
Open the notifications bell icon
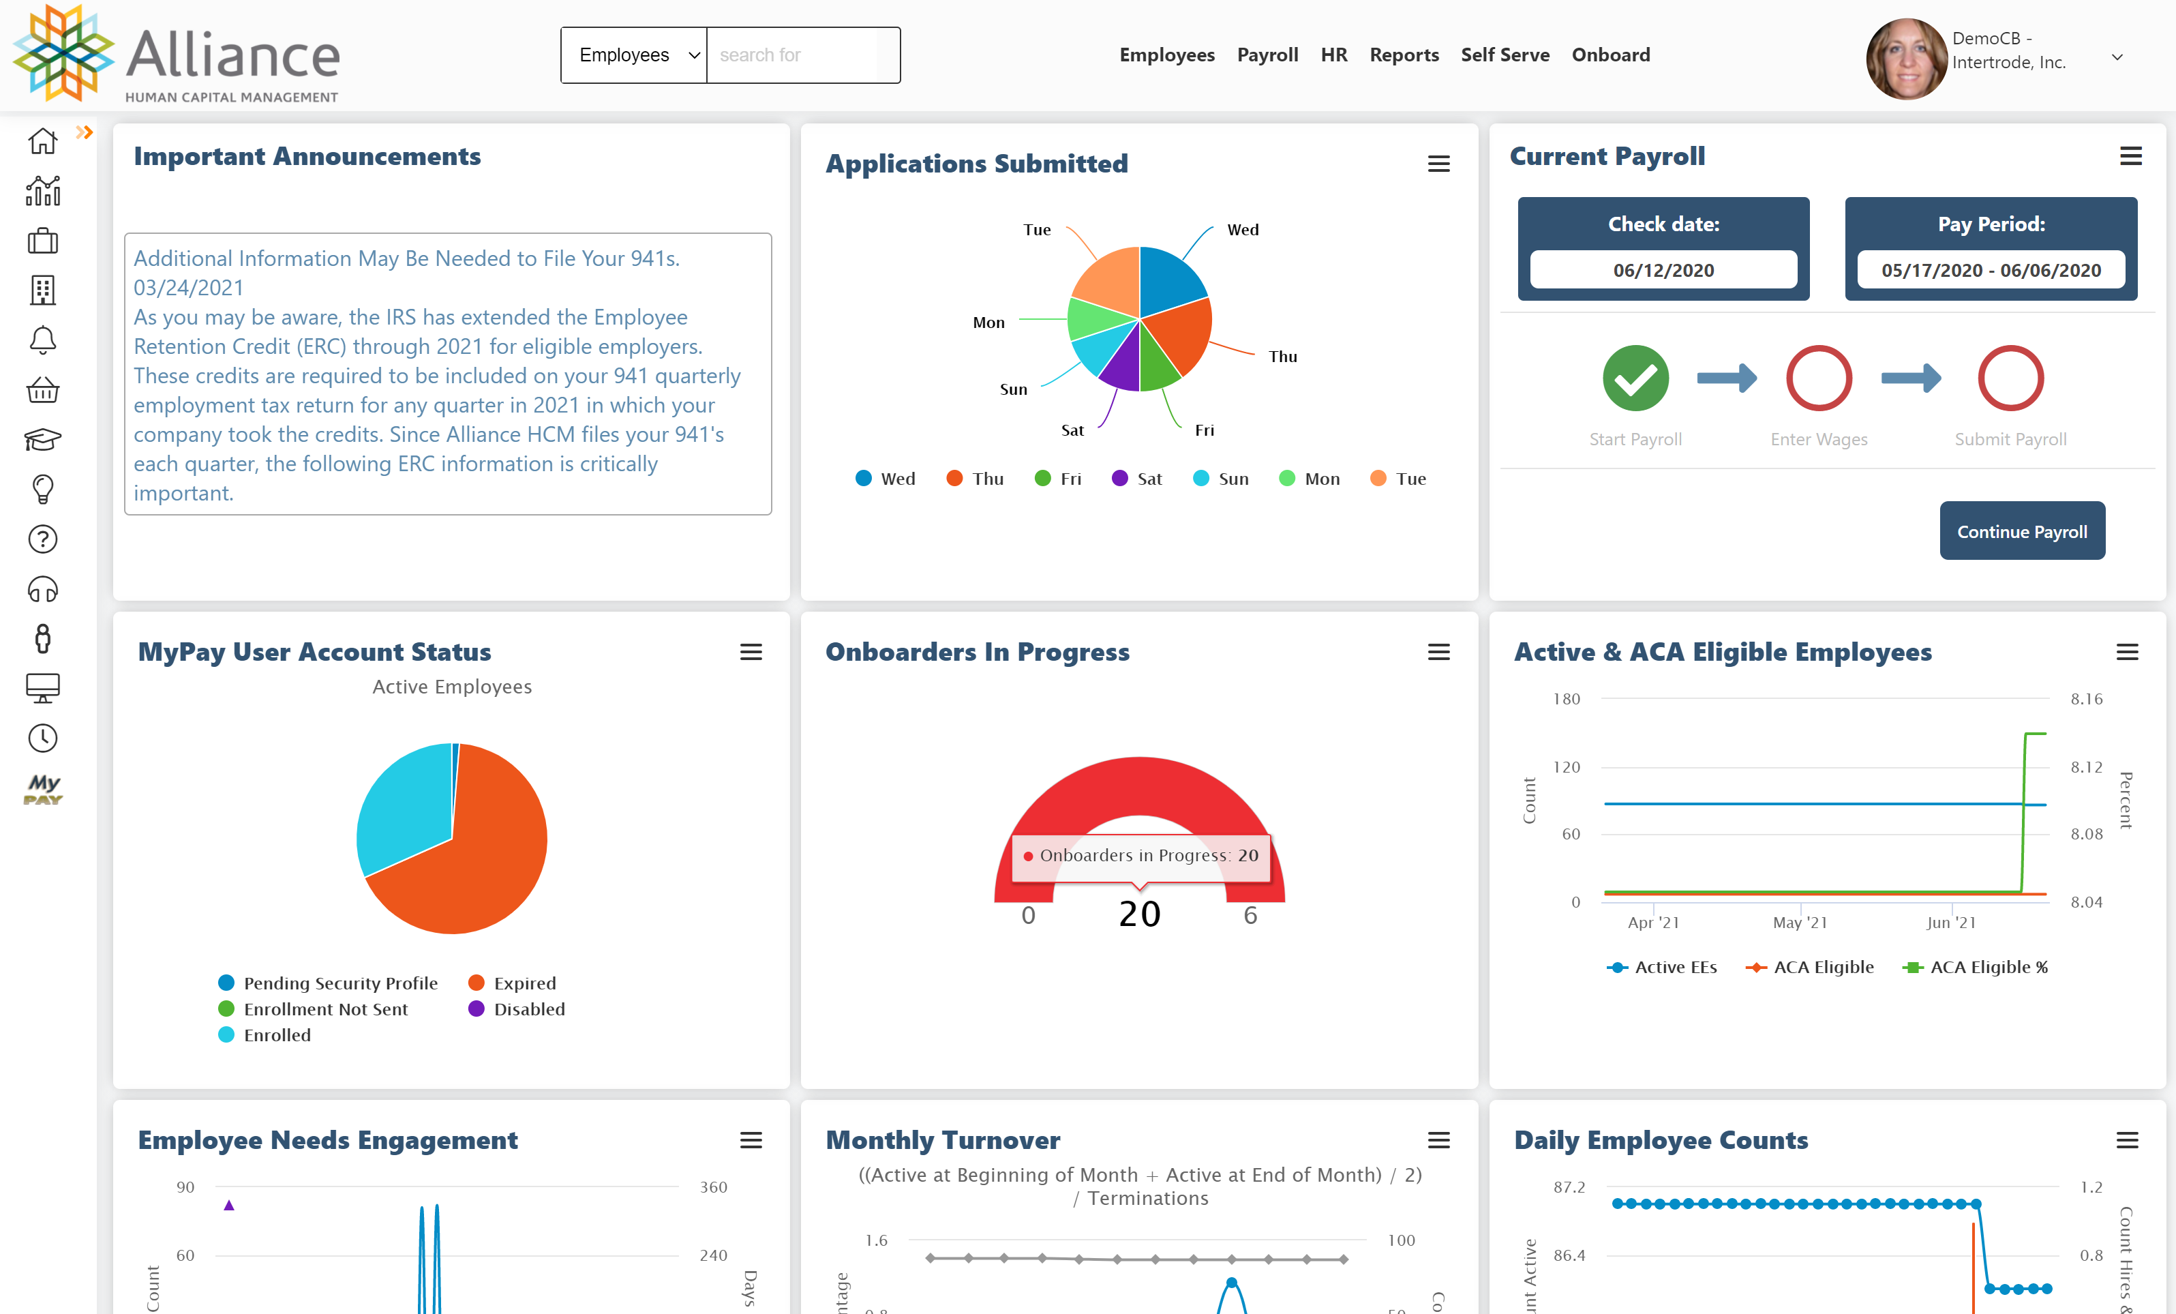(x=42, y=340)
